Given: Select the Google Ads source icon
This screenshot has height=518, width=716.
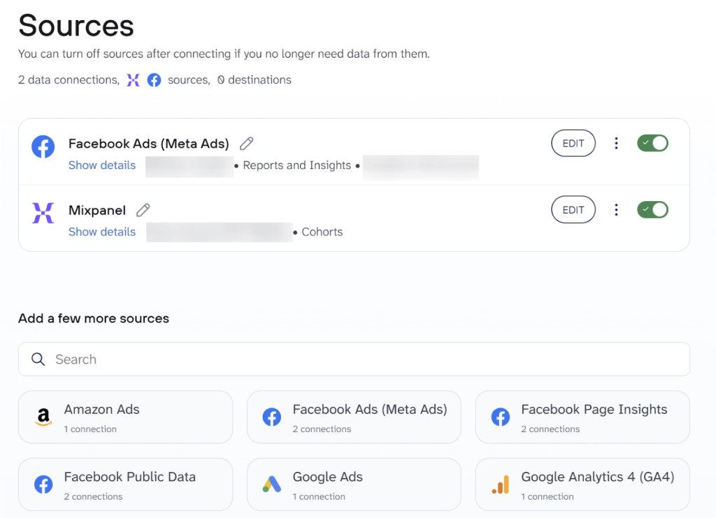Looking at the screenshot, I should (272, 484).
